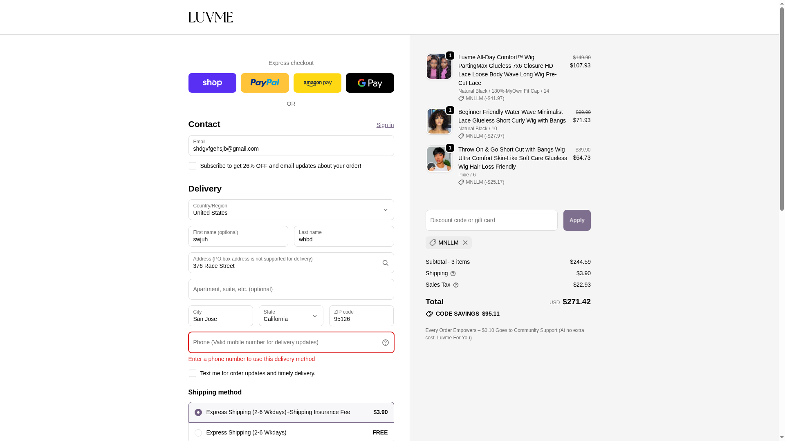Screen dimensions: 785x441
Task: Pay with Shop Pay express button
Action: pyautogui.click(x=212, y=83)
